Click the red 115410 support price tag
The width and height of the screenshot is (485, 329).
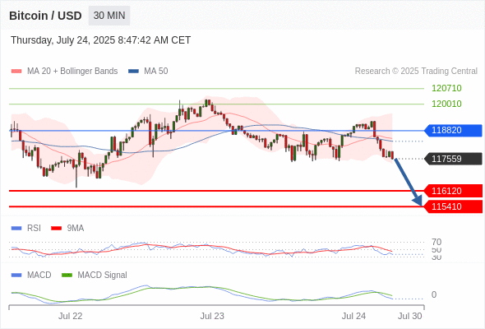(453, 206)
